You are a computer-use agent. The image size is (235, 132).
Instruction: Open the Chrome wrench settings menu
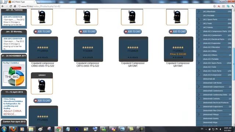(232, 6)
